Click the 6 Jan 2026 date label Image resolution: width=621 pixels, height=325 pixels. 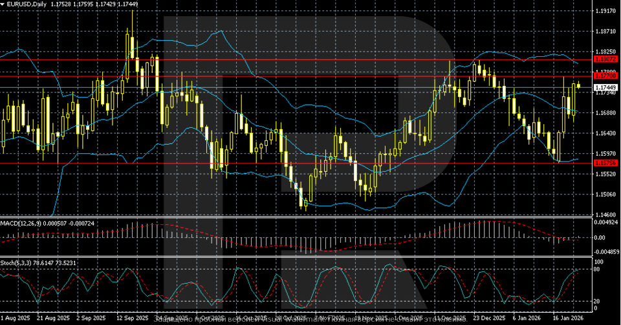point(528,319)
